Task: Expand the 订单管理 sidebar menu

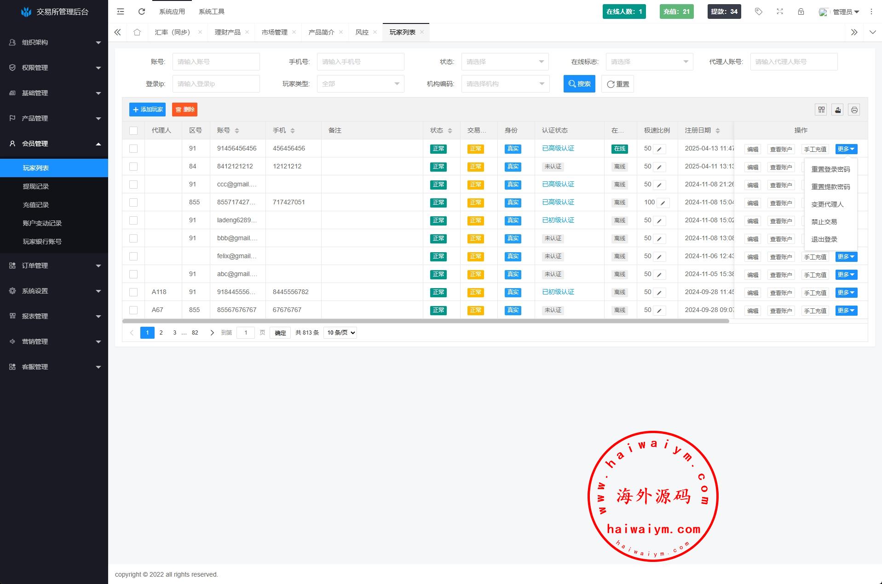Action: (x=54, y=266)
